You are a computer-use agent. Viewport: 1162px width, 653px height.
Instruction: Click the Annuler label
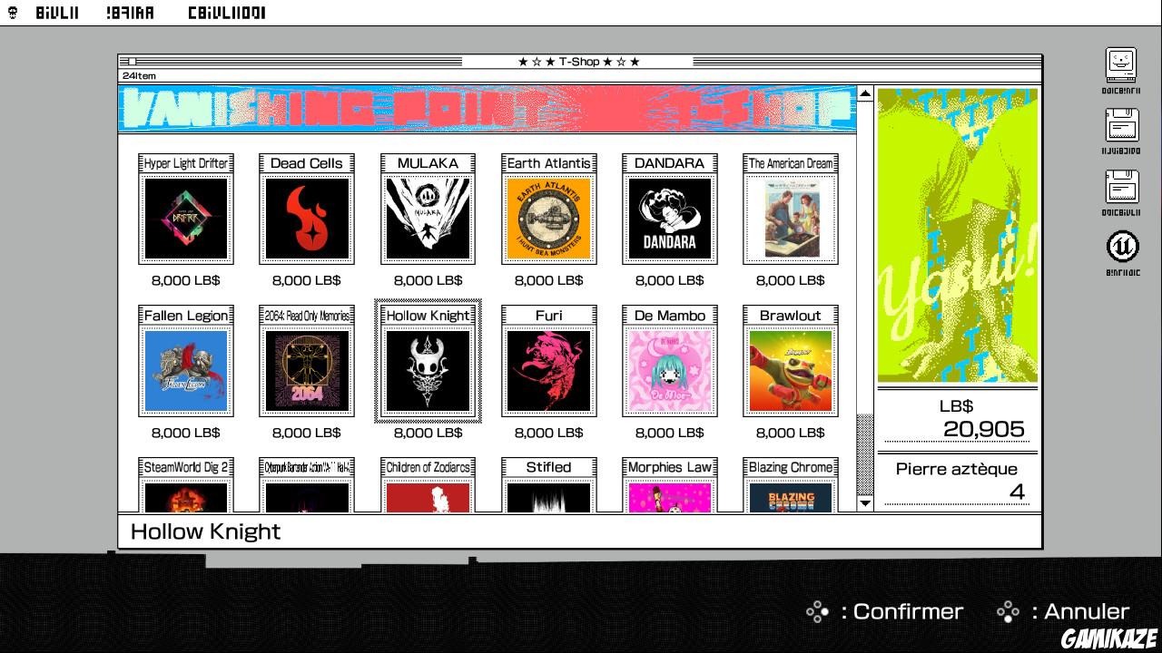(x=1087, y=612)
